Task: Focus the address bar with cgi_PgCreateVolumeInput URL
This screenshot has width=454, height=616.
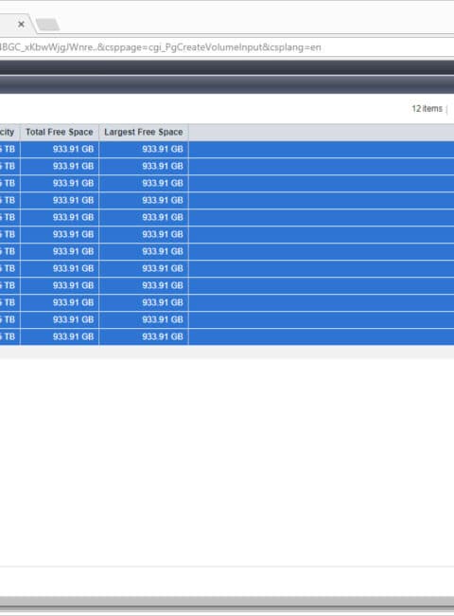Action: point(227,47)
